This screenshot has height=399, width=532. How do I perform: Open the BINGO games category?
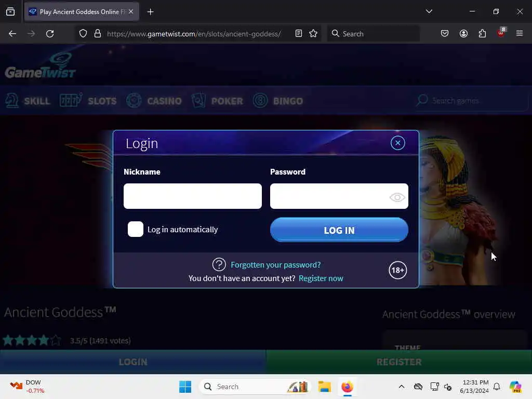click(278, 101)
